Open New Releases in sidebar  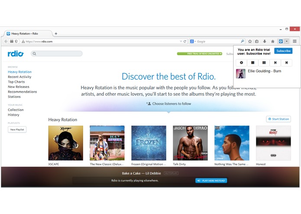click(19, 87)
